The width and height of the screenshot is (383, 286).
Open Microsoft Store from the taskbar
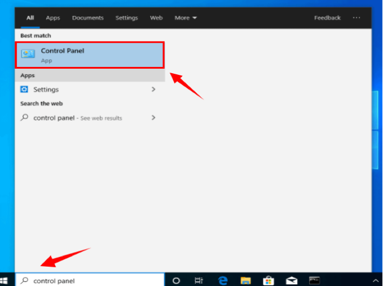click(268, 281)
